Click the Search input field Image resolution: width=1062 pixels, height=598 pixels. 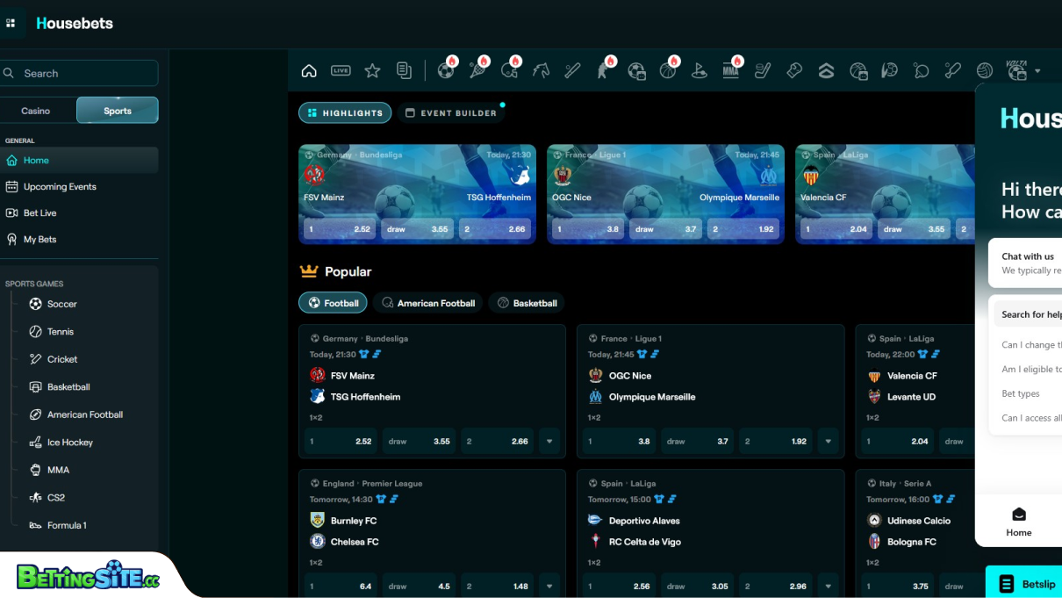click(83, 74)
